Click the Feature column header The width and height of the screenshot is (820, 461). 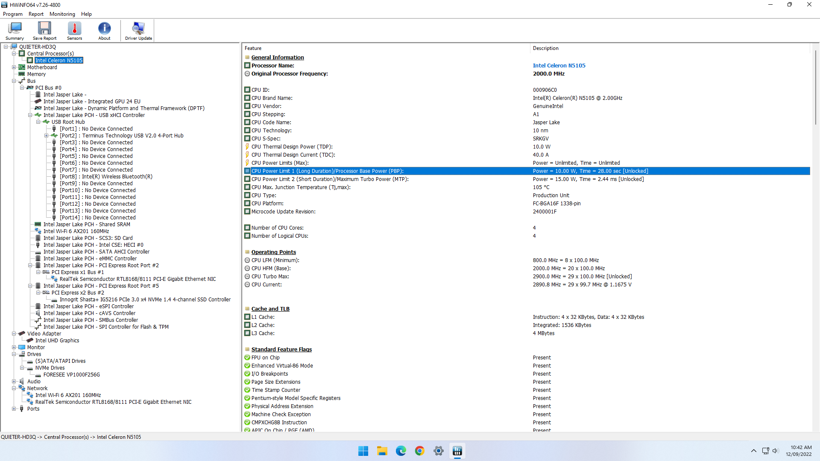click(386, 48)
